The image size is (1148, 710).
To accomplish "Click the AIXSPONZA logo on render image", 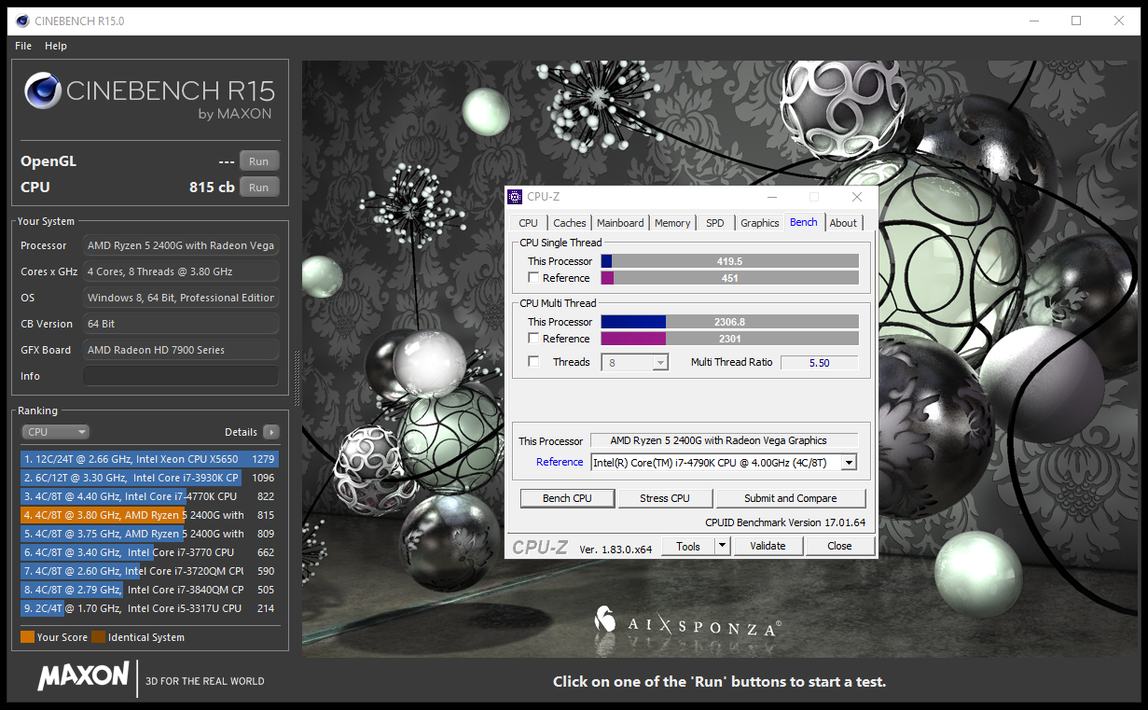I will click(x=687, y=623).
